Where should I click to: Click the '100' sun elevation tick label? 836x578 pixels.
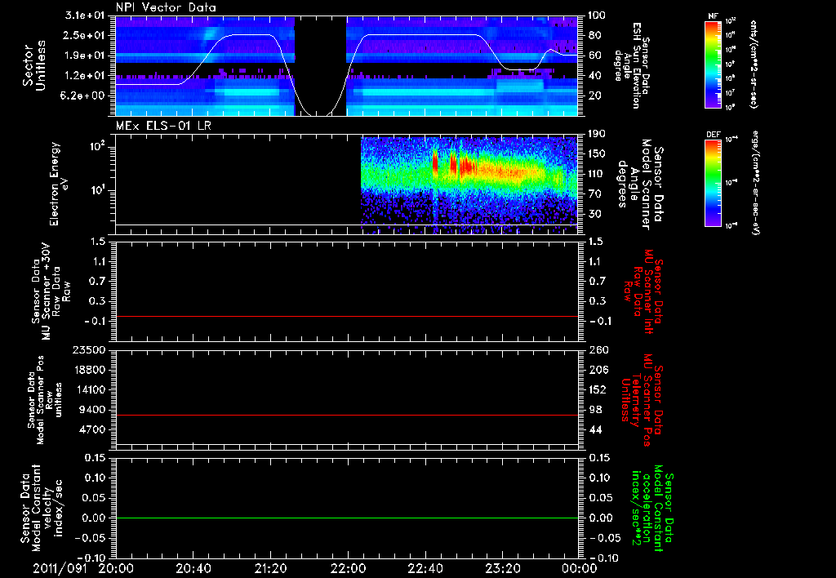click(x=597, y=16)
